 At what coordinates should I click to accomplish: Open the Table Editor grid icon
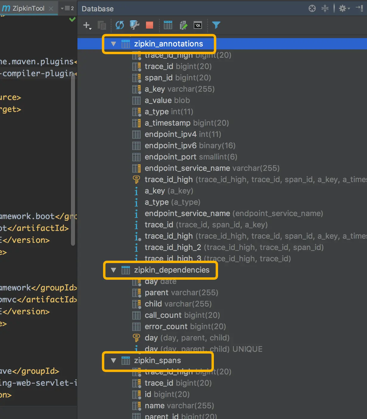pos(168,25)
